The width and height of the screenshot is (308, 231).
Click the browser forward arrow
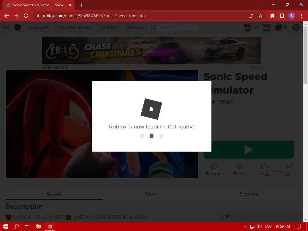coord(16,16)
